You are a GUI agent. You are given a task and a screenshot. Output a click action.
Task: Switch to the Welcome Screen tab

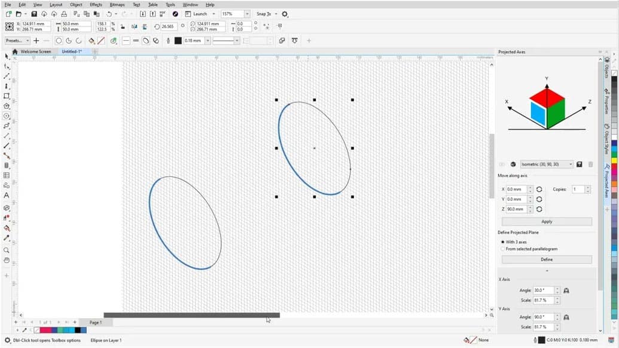[x=35, y=51]
